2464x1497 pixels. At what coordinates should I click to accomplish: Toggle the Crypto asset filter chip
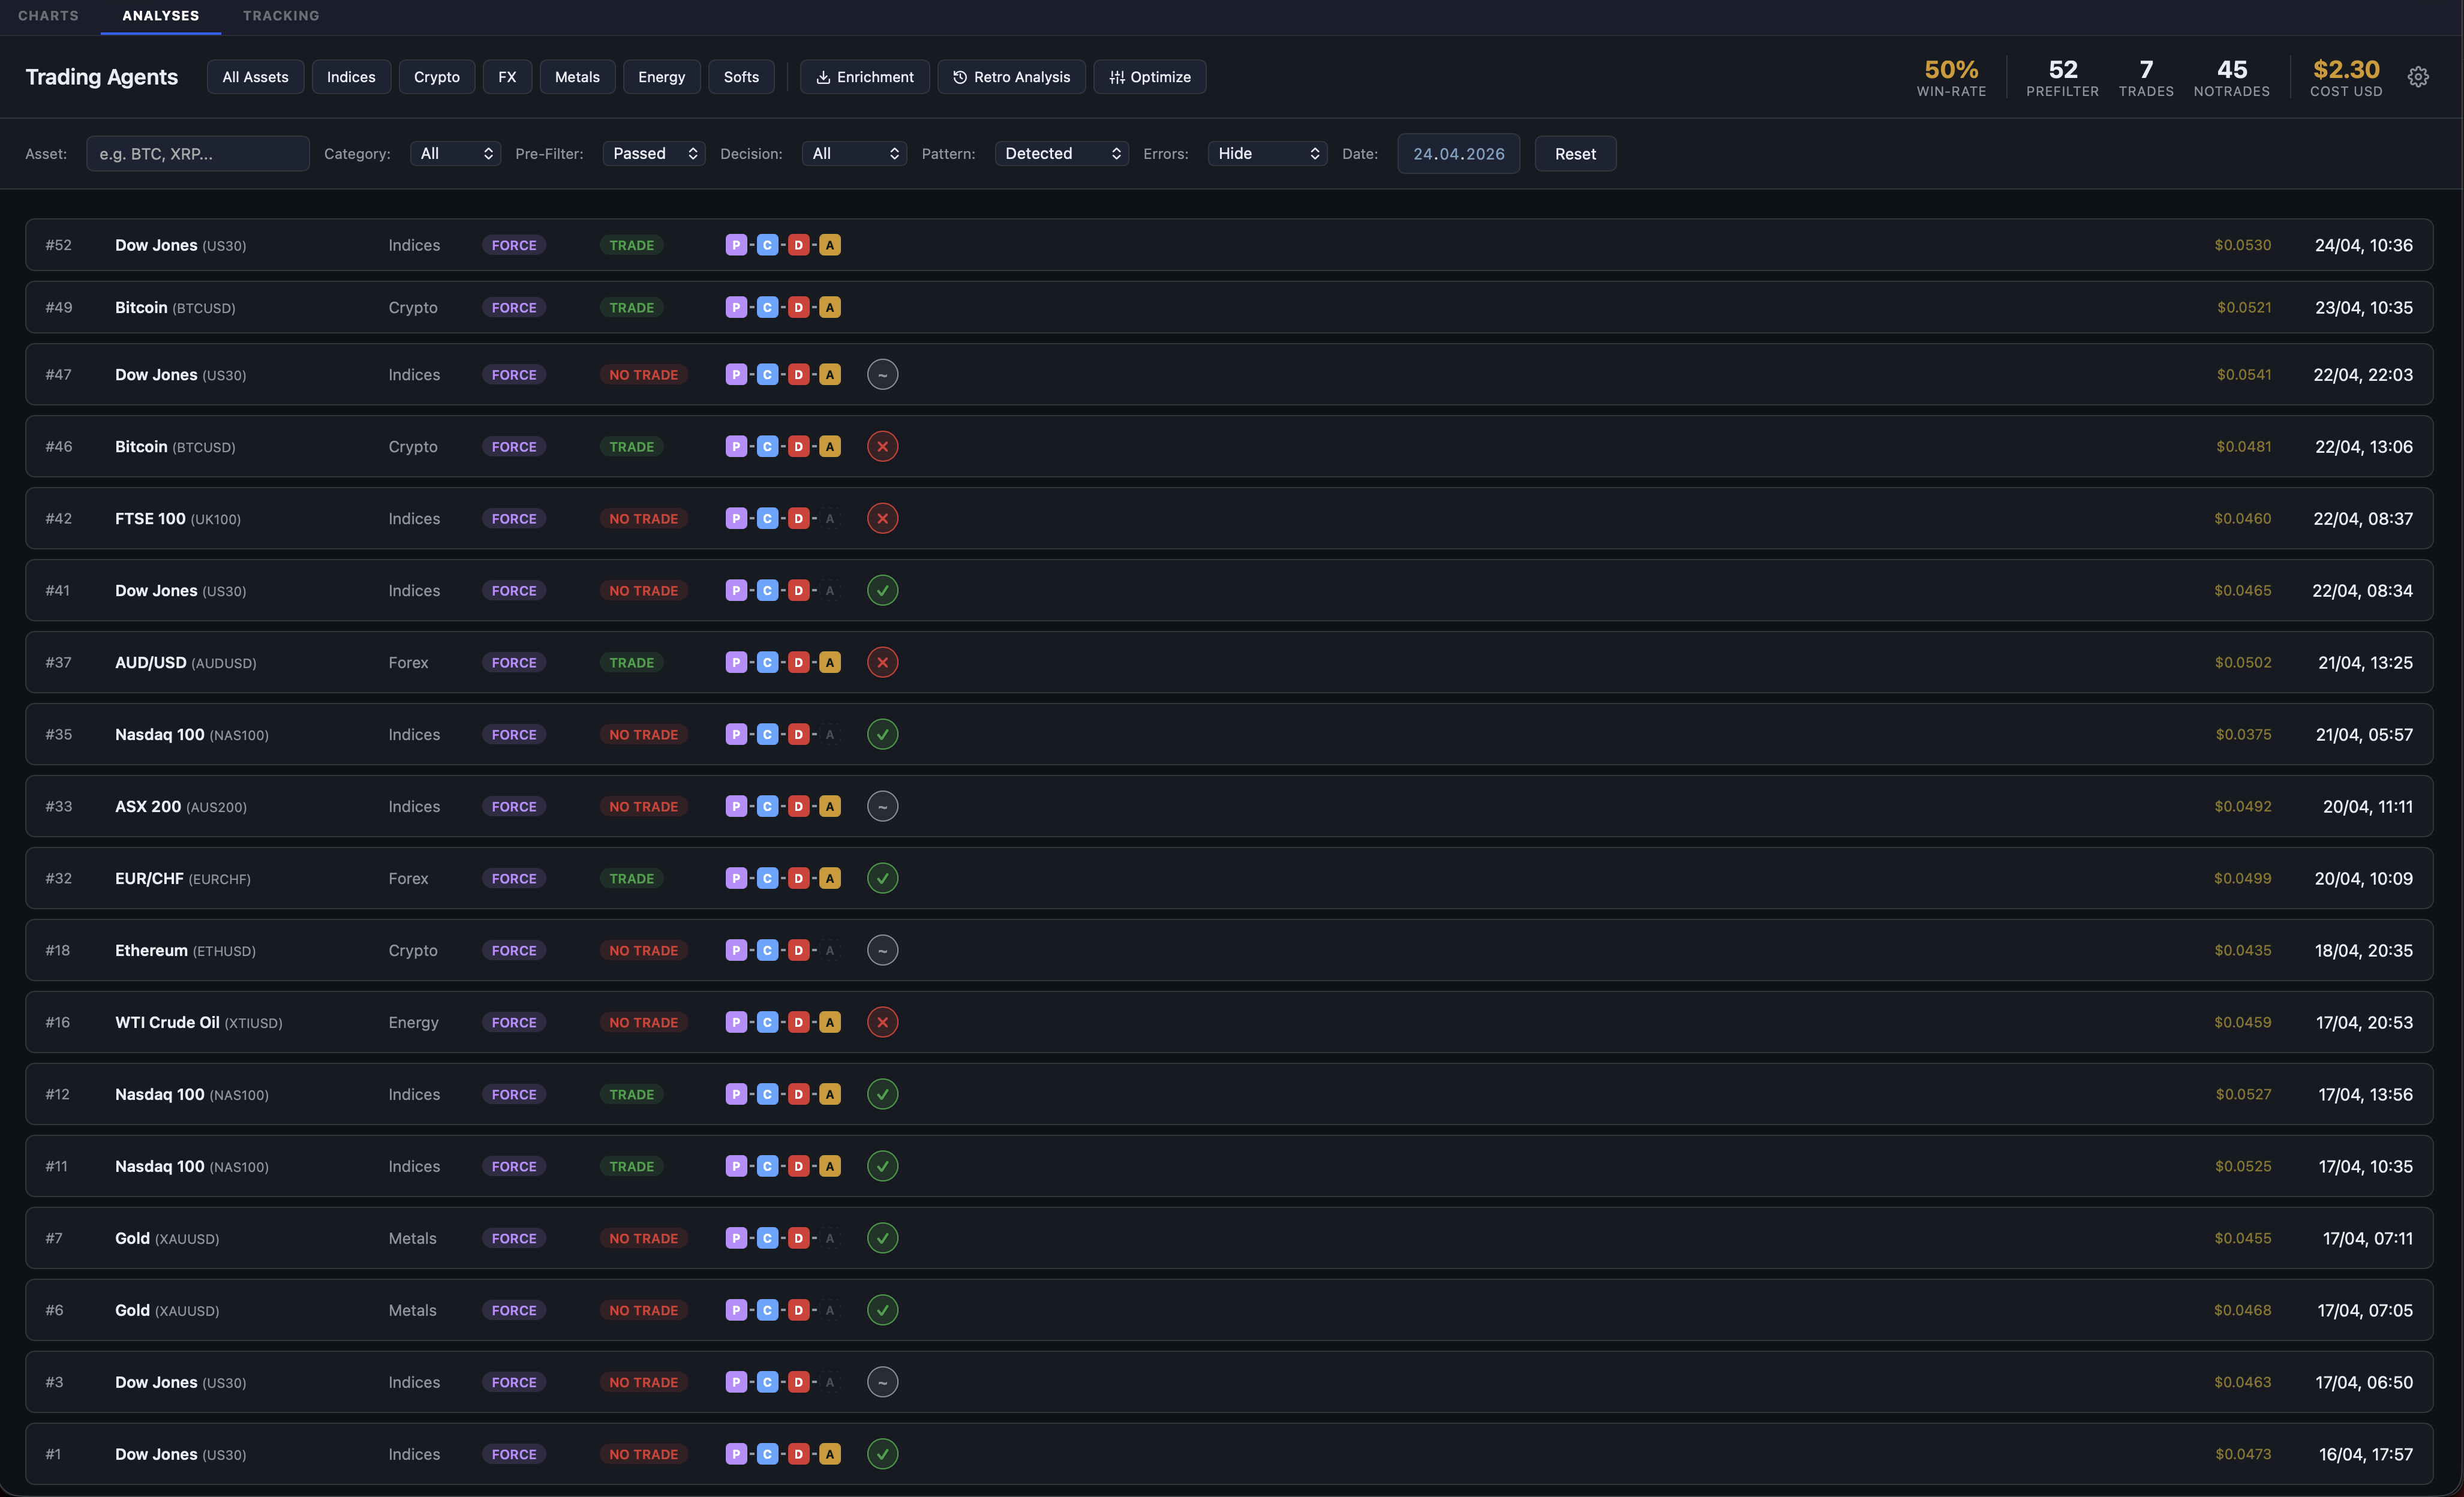[x=436, y=77]
